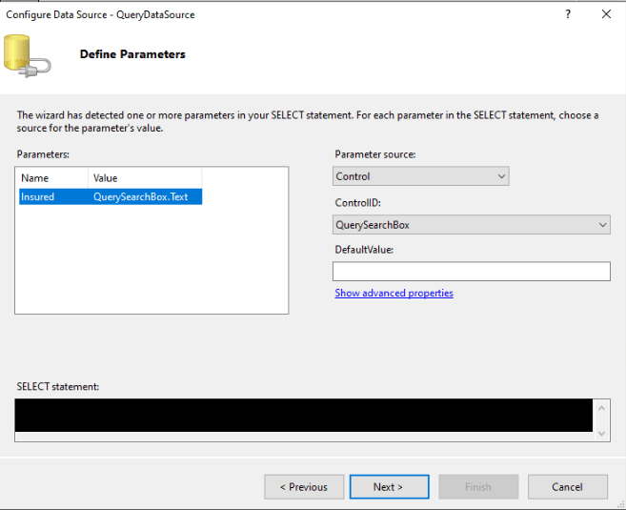The height and width of the screenshot is (510, 626).
Task: Open Show advanced properties link
Action: click(394, 294)
